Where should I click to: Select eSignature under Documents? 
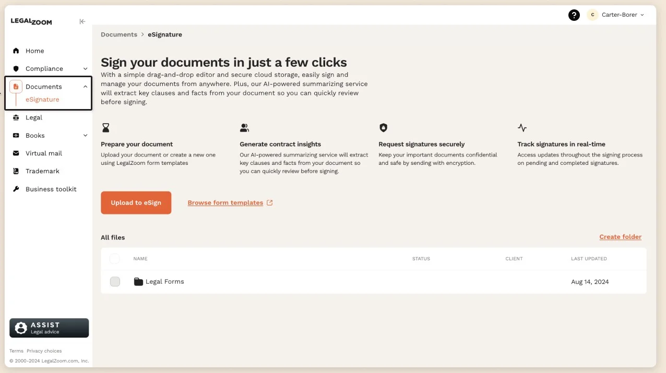[x=42, y=100]
